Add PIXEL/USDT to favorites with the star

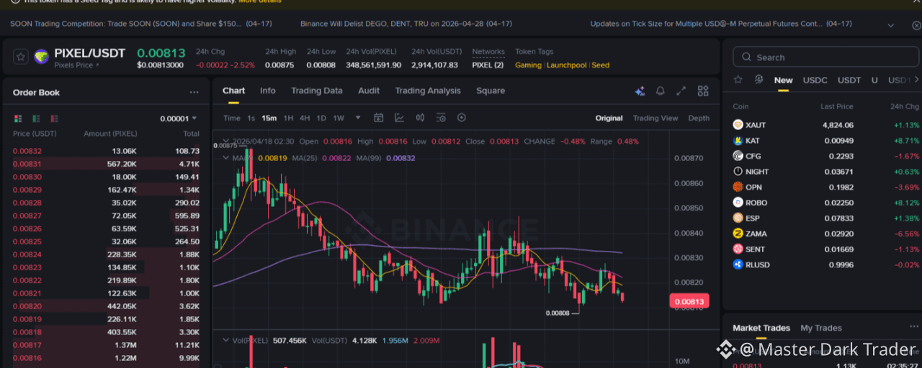(20, 57)
